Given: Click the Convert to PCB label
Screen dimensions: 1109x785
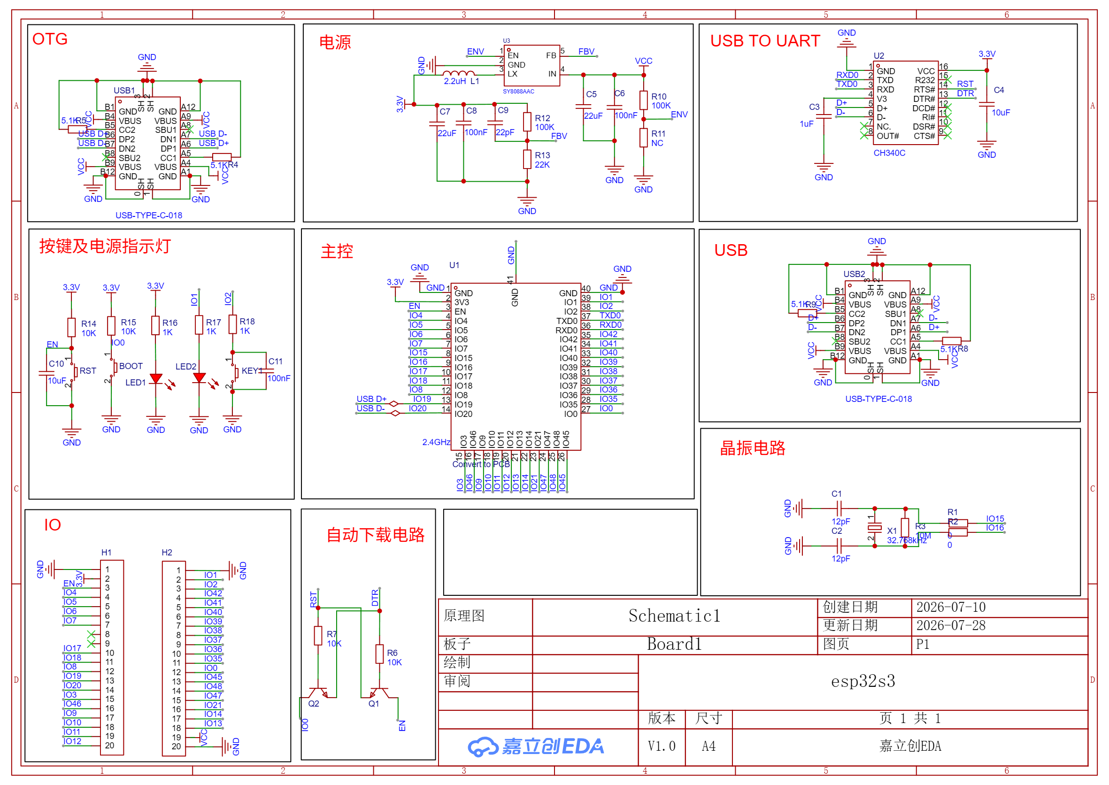Looking at the screenshot, I should click(480, 464).
